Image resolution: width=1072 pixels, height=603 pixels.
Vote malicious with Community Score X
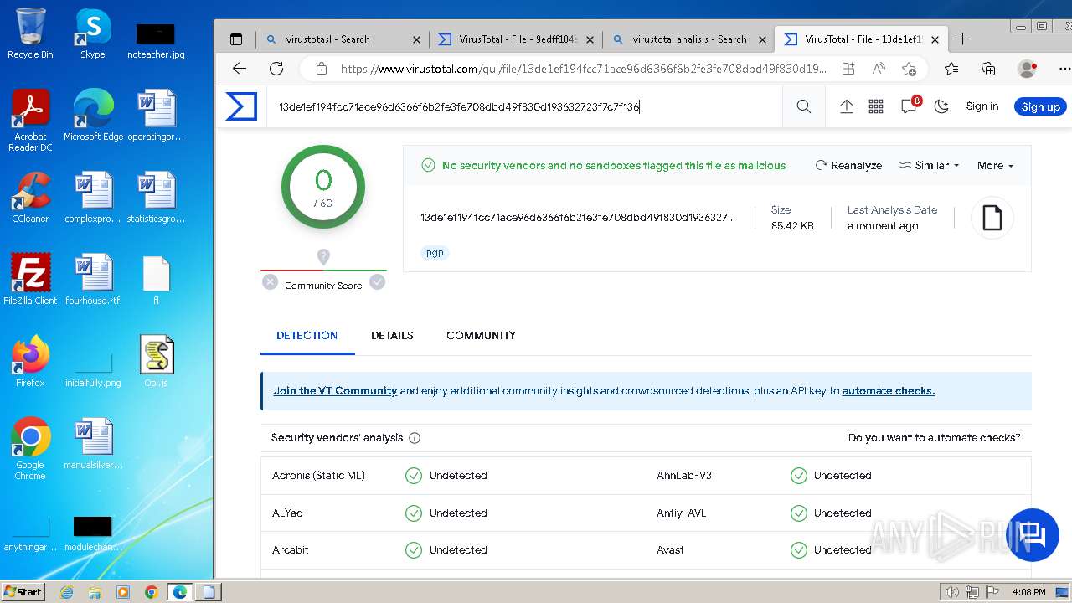pyautogui.click(x=270, y=282)
